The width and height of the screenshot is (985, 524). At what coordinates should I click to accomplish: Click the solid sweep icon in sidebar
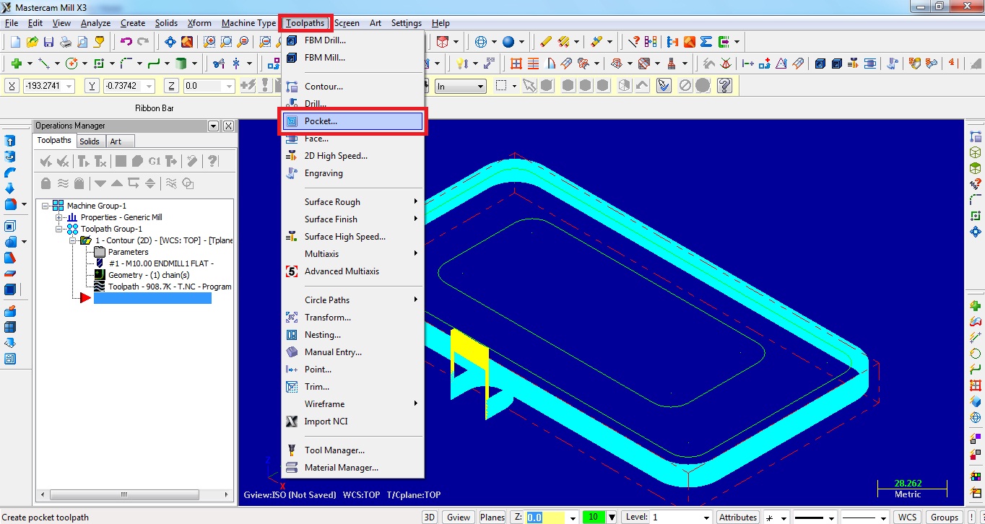[x=10, y=173]
